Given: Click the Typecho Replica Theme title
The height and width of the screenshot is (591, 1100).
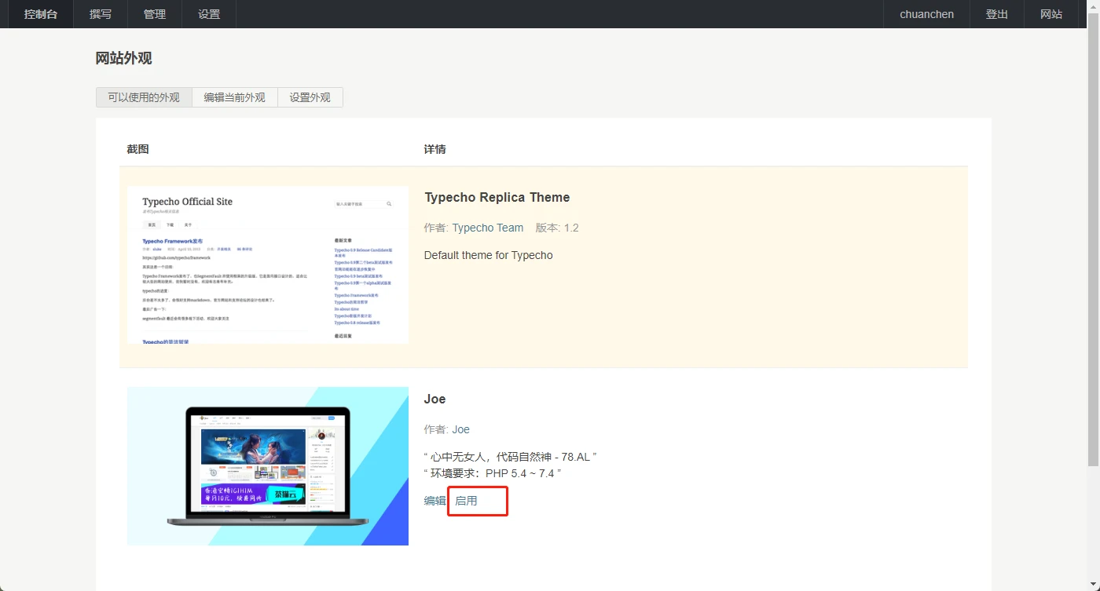Looking at the screenshot, I should point(497,197).
